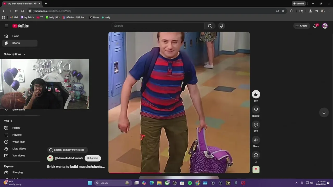Open the comments showing 228
Image resolution: width=333 pixels, height=187 pixels.
256,125
